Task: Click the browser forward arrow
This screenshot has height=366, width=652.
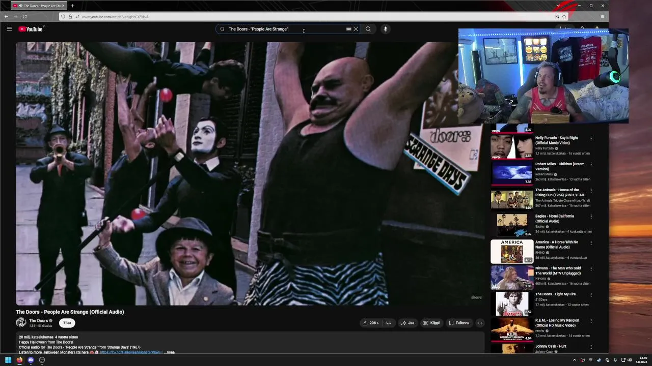Action: coord(15,16)
